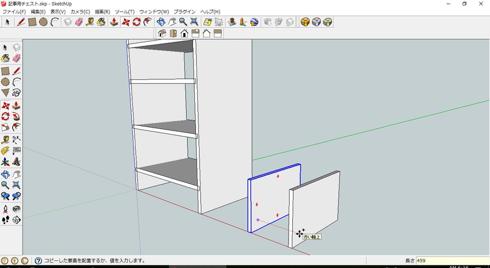The width and height of the screenshot is (490, 268).
Task: Switch to Front view house icon
Action: (184, 34)
